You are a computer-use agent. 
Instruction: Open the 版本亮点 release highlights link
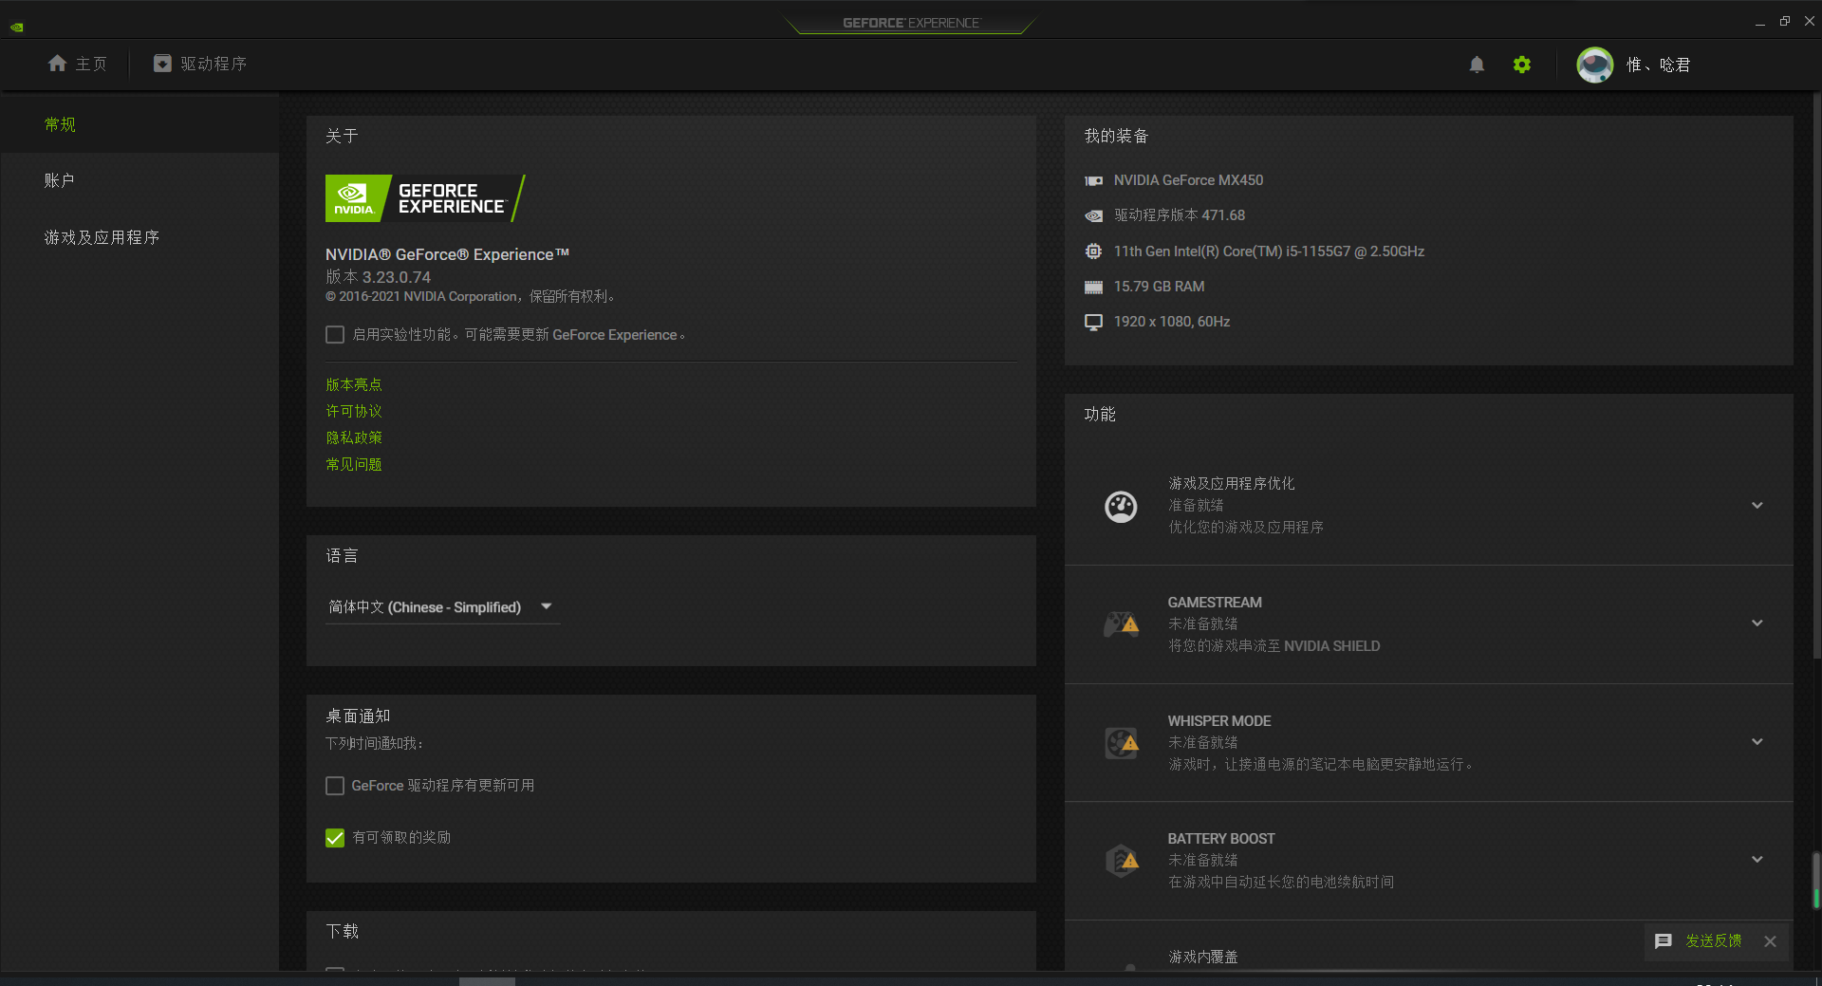click(354, 384)
